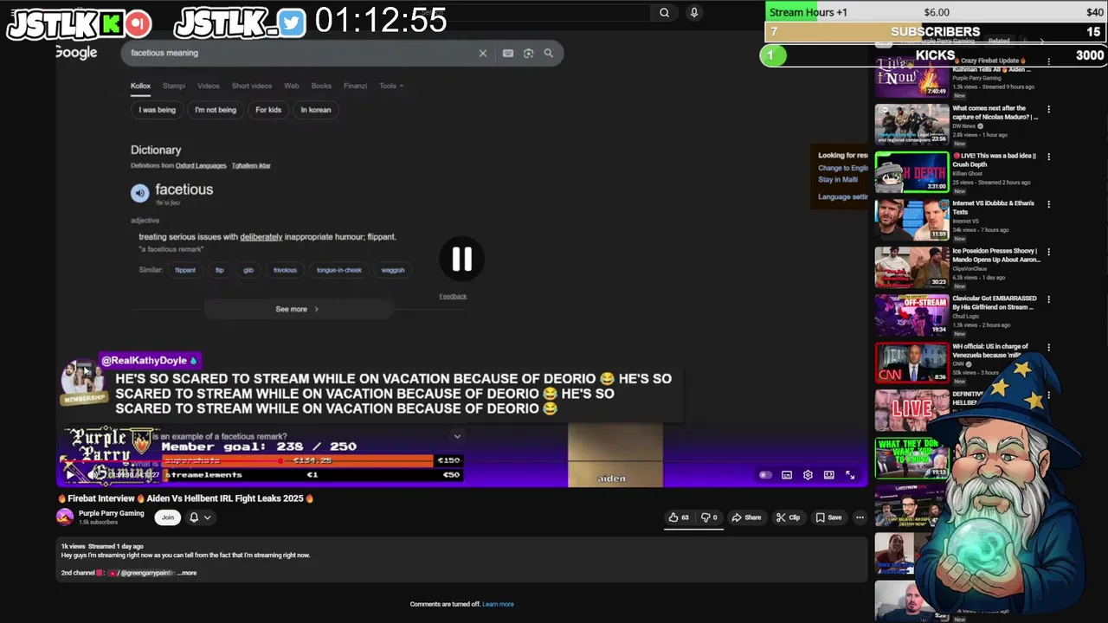Click the YouTube top-bar search magnifier icon

[664, 13]
